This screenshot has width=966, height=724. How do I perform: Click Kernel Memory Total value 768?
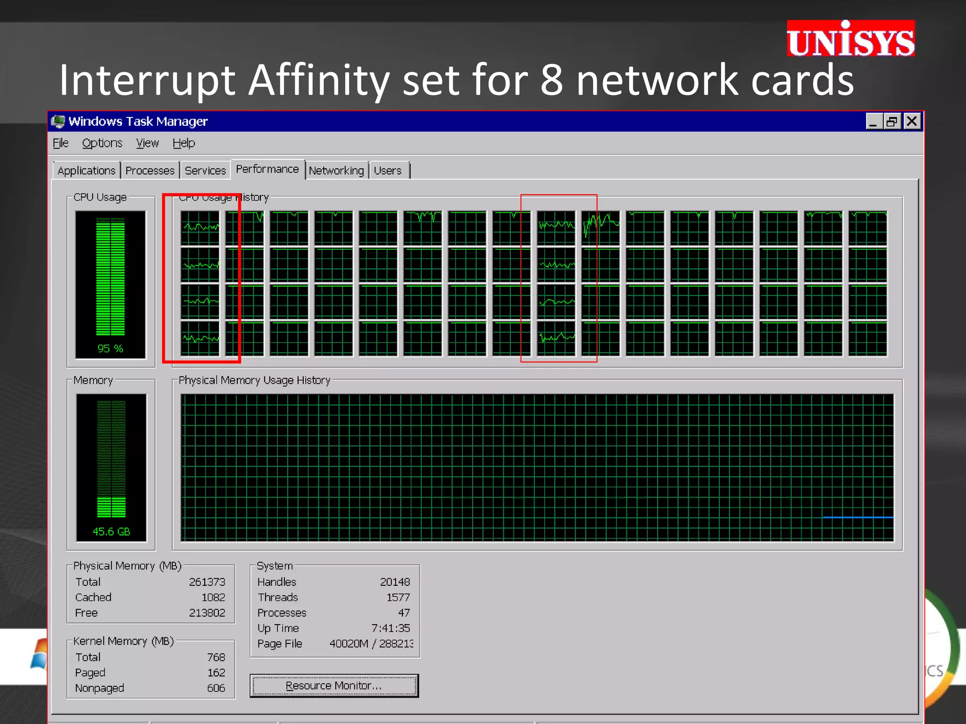[x=216, y=657]
